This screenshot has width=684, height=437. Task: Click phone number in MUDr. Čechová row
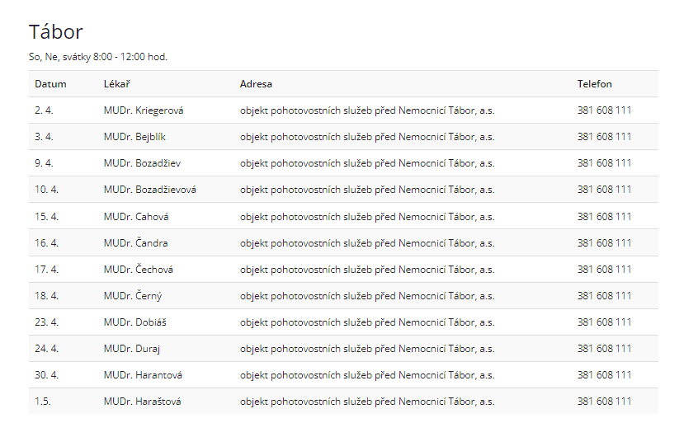tap(604, 270)
